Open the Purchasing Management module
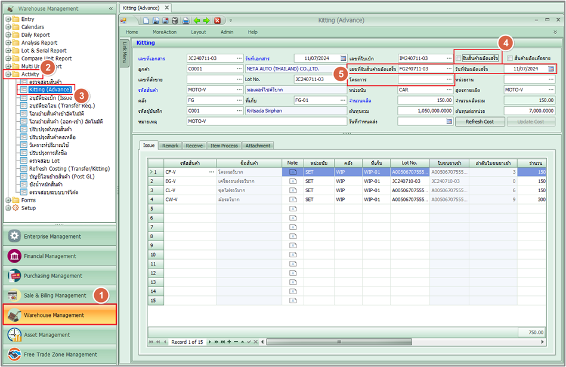The width and height of the screenshot is (566, 367). pyautogui.click(x=52, y=276)
